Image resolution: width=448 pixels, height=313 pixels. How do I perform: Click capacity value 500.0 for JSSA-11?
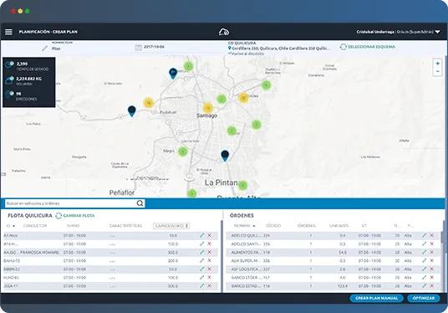tap(173, 286)
